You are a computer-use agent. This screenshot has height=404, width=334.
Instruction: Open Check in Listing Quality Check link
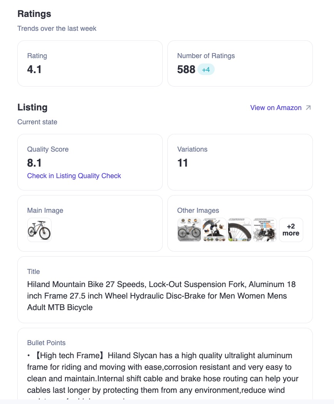(x=74, y=176)
